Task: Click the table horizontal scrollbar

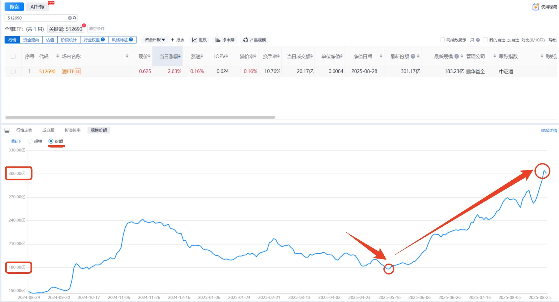Action: point(140,117)
